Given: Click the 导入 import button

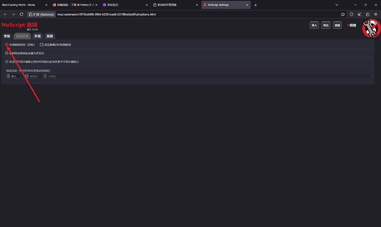Looking at the screenshot, I should point(314,25).
